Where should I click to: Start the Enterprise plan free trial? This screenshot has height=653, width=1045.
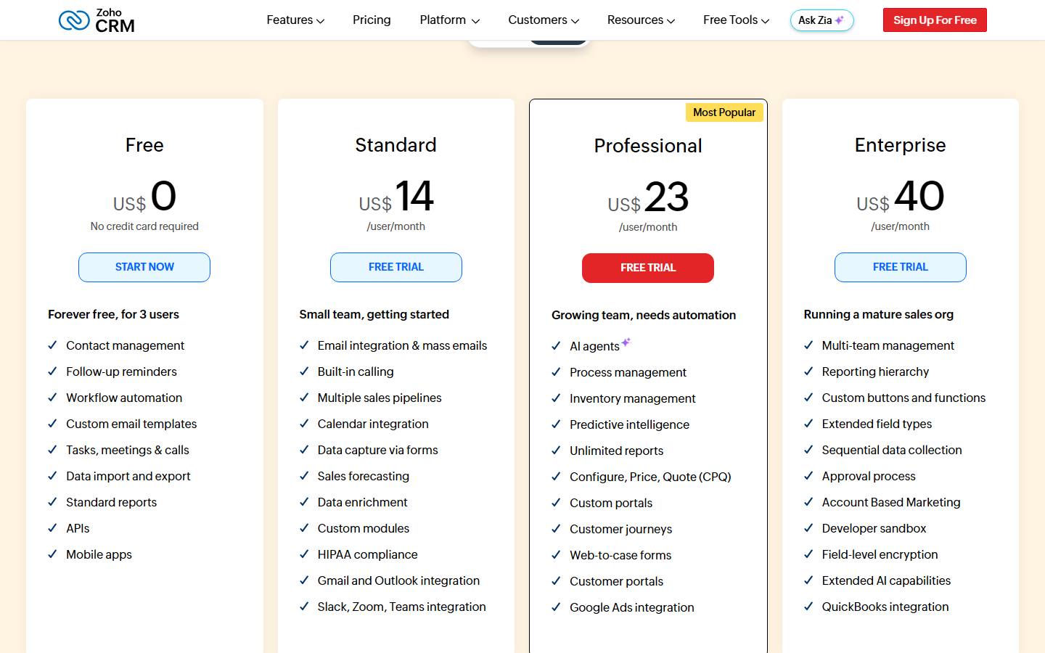click(x=901, y=267)
